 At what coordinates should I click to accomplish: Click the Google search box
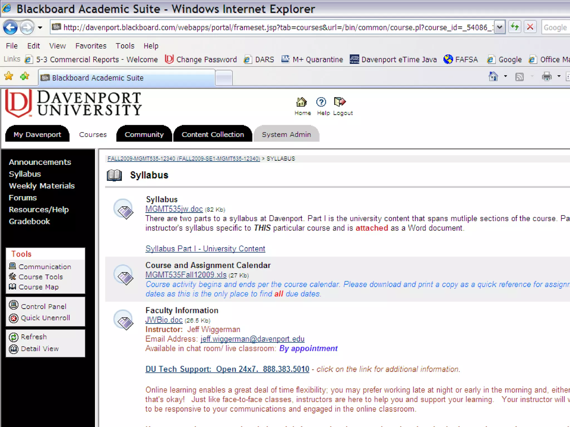555,28
